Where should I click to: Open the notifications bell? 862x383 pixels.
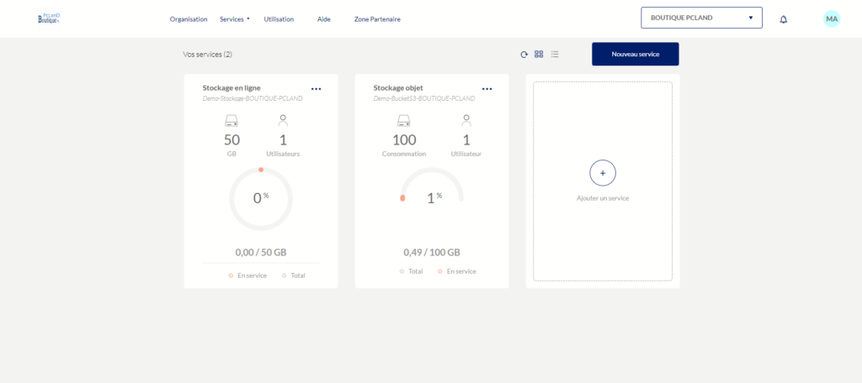coord(784,18)
